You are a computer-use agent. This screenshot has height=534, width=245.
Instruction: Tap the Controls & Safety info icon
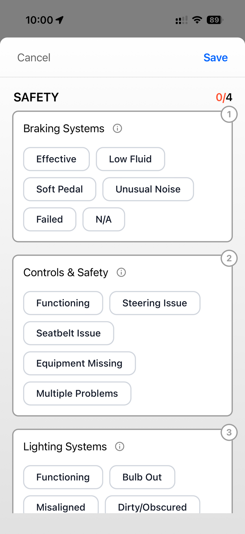pyautogui.click(x=121, y=272)
